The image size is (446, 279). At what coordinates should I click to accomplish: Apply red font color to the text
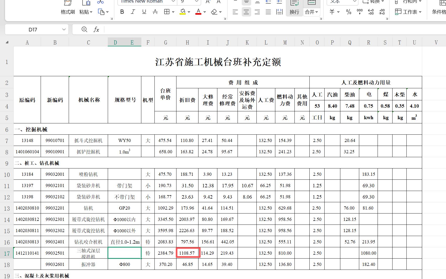coord(198,12)
